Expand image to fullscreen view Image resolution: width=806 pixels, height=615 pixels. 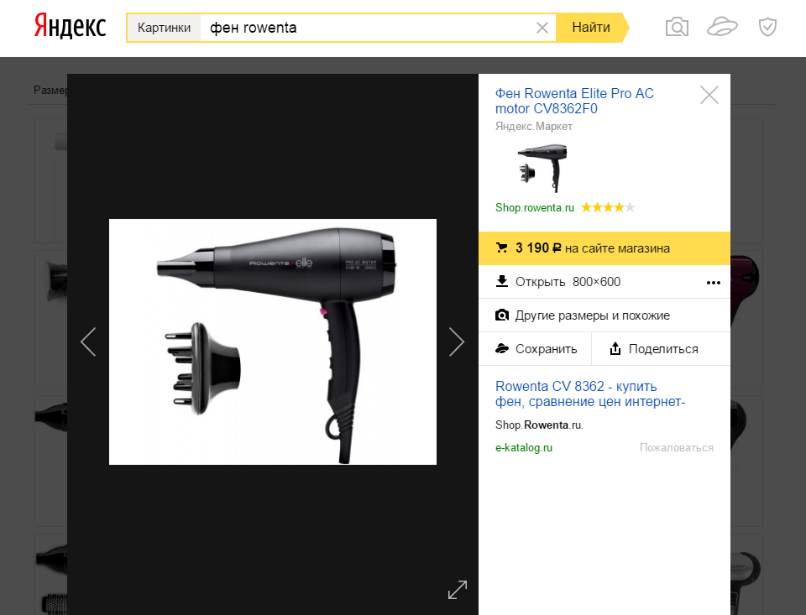(458, 590)
